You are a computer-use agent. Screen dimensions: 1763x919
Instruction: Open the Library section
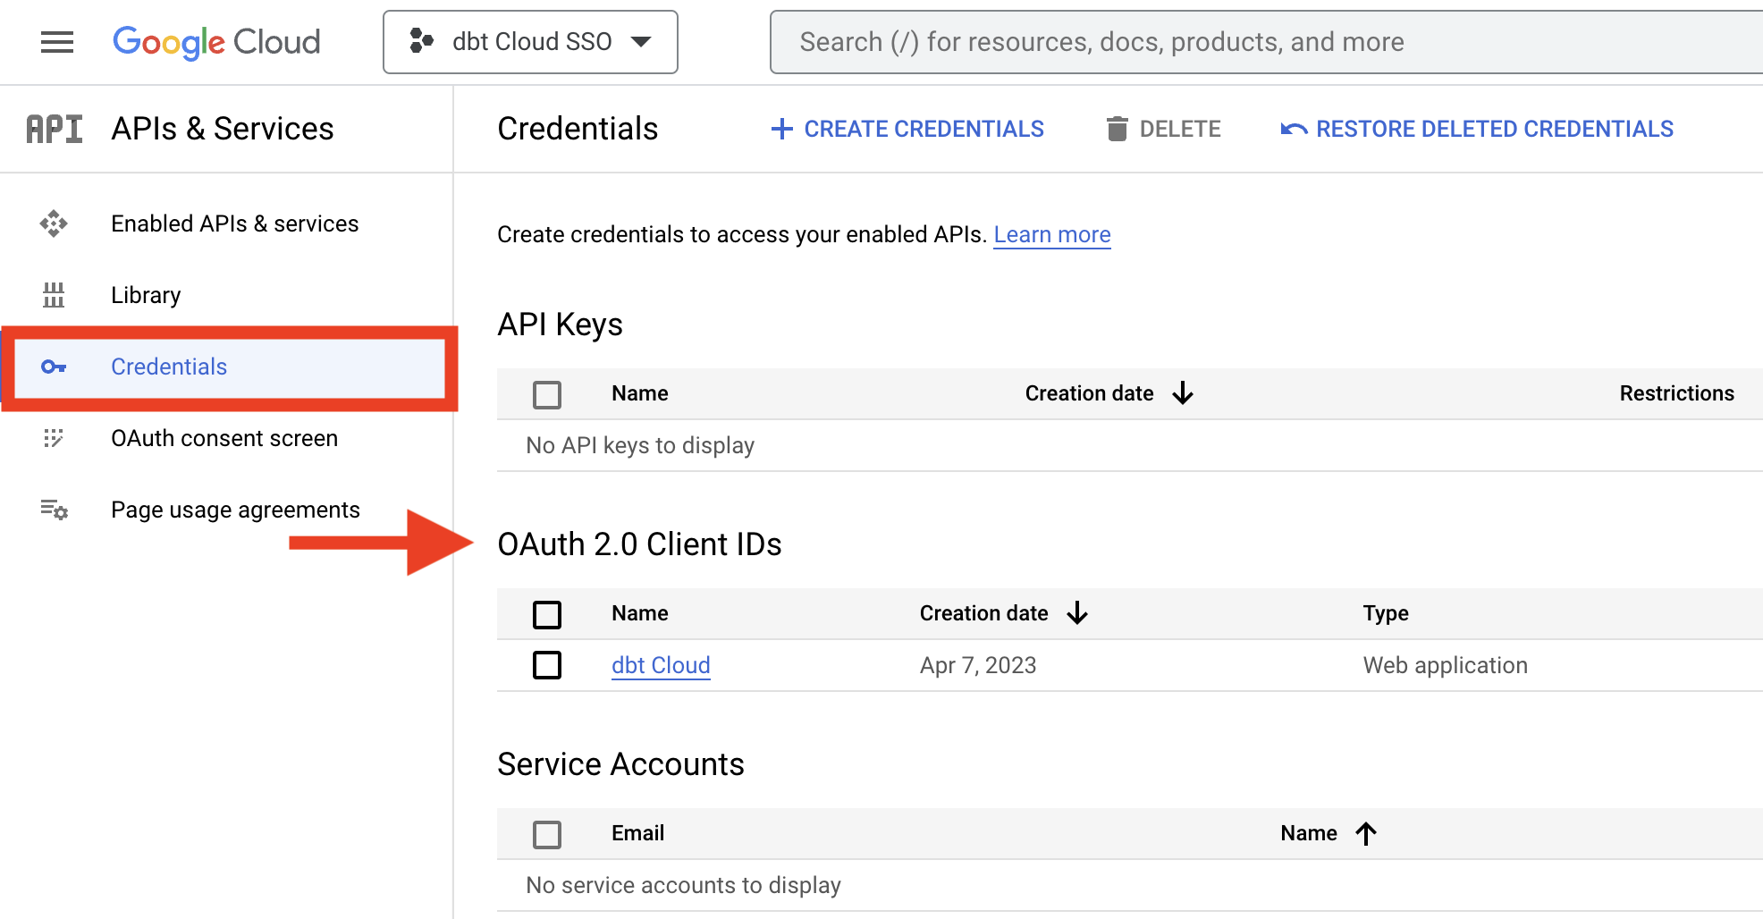(145, 295)
